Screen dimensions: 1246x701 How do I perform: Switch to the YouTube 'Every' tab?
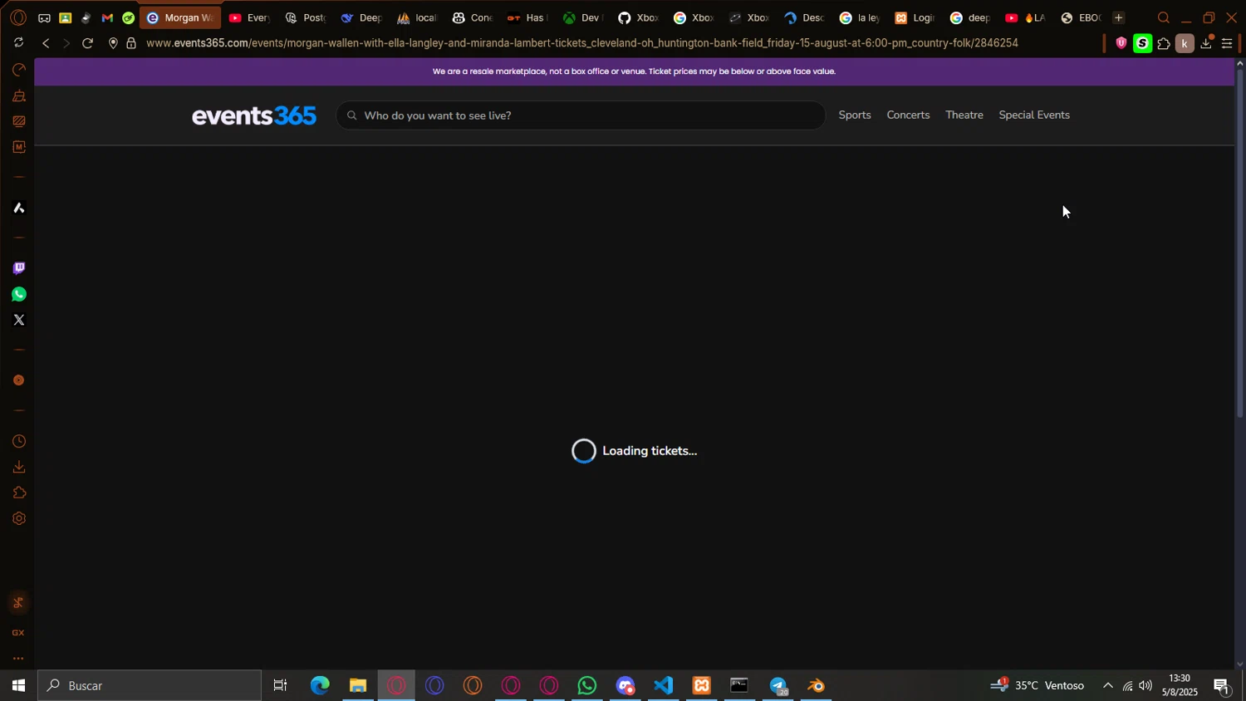tap(249, 17)
